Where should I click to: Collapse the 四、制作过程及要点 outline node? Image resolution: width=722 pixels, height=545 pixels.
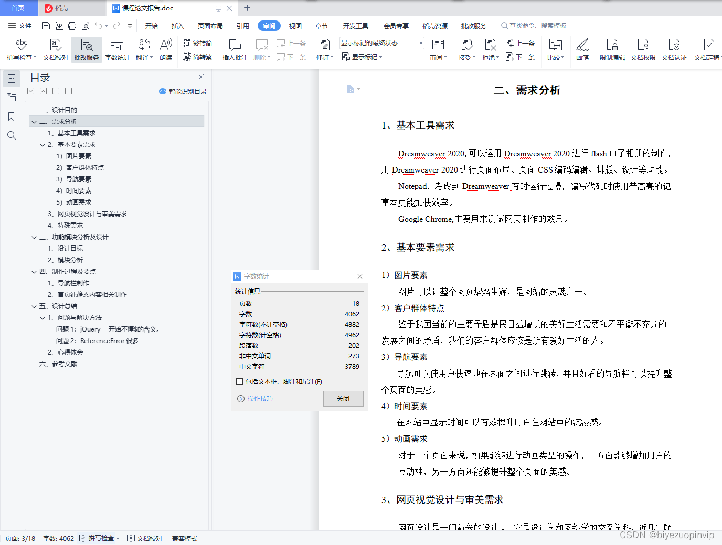coord(34,272)
